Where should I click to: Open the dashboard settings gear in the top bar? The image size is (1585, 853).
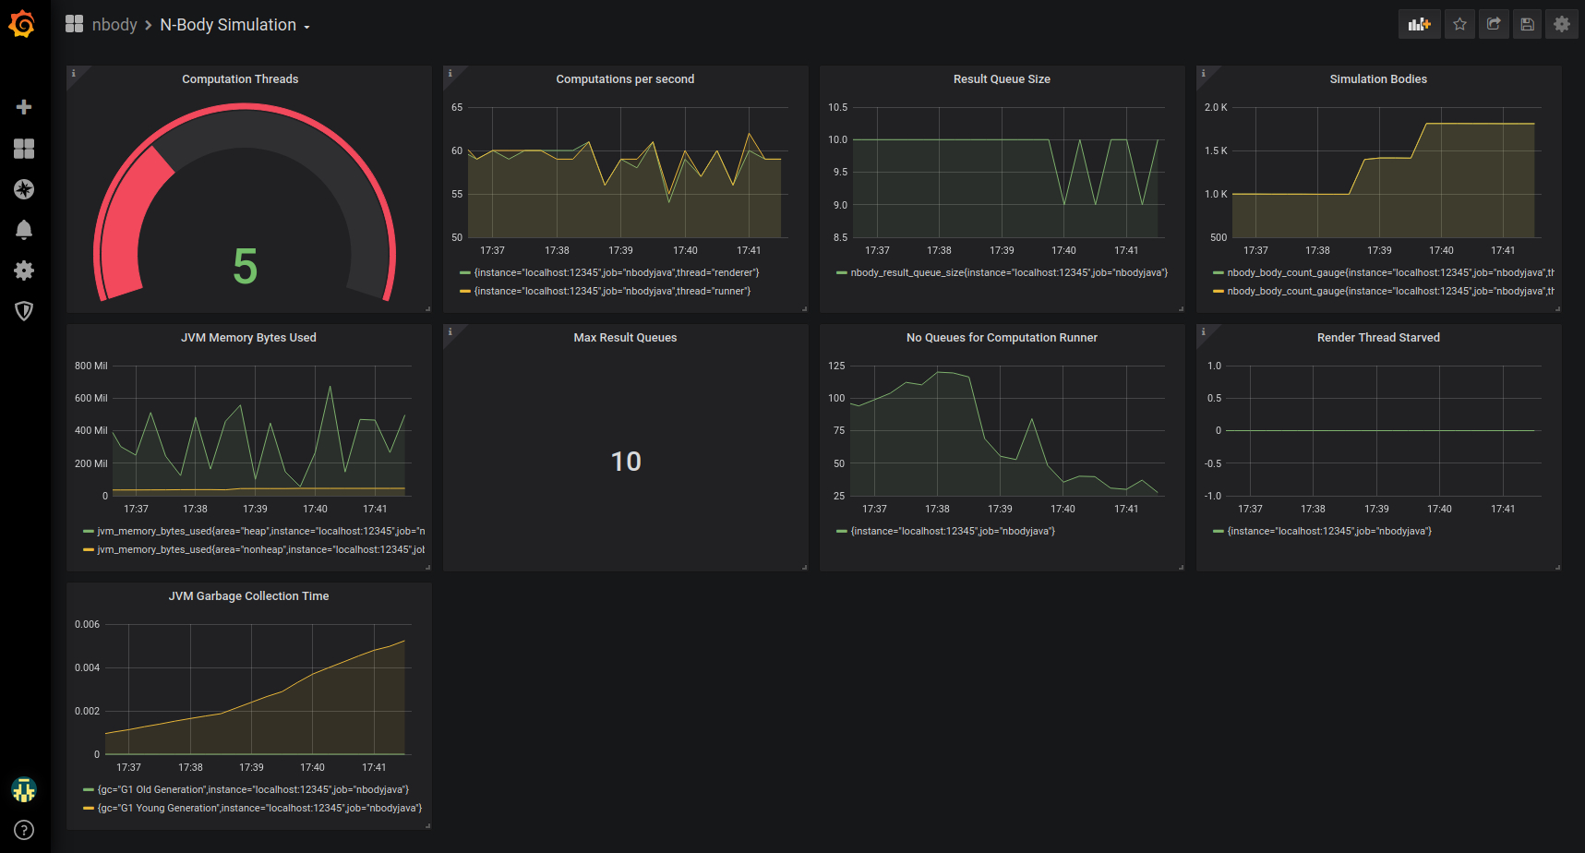point(1562,25)
